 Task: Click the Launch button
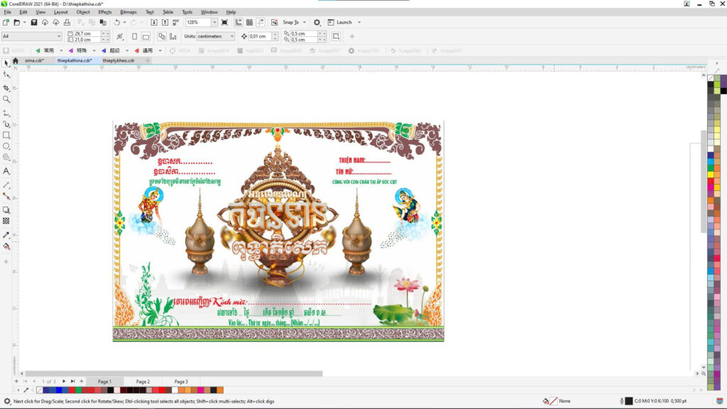340,22
